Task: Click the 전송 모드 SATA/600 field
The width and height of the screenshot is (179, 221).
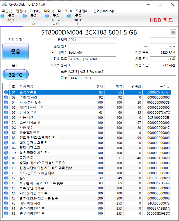Action: coord(92,59)
